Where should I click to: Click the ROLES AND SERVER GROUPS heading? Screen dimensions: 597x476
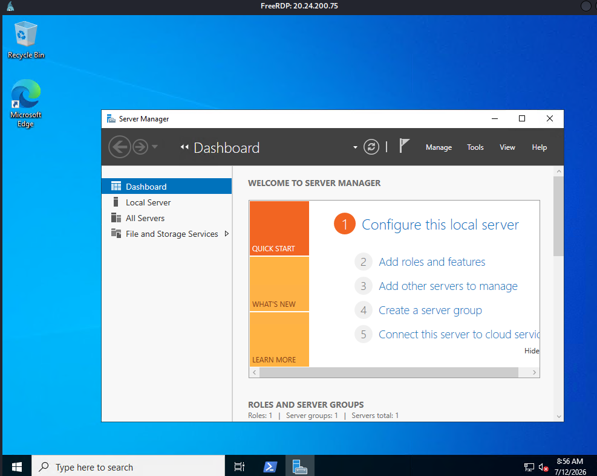[305, 405]
